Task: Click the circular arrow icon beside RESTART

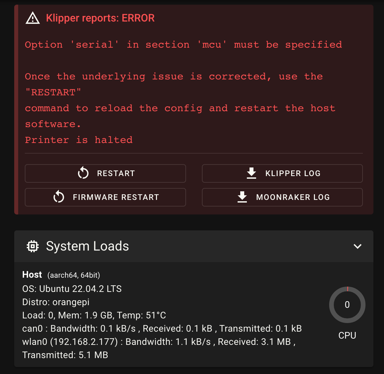Action: [83, 173]
